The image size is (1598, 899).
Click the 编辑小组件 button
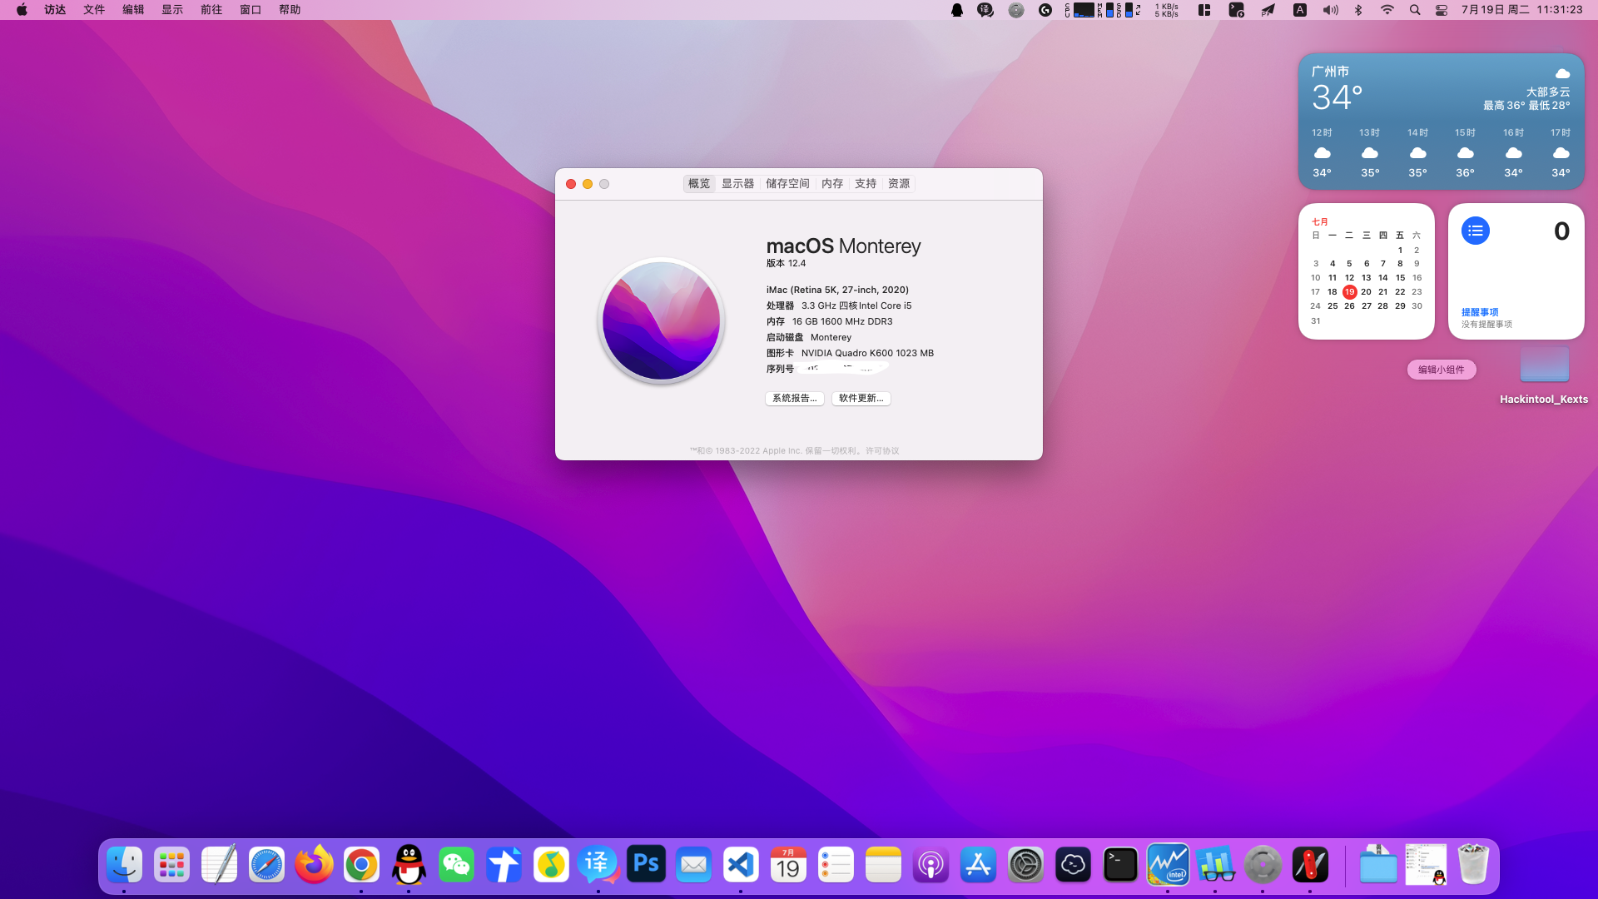[1442, 370]
